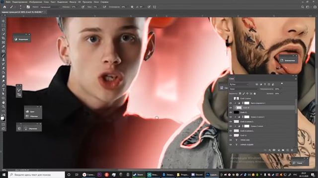
Task: Toggle visibility of black-thumbnail Слой 11 layer
Action: coord(231,112)
